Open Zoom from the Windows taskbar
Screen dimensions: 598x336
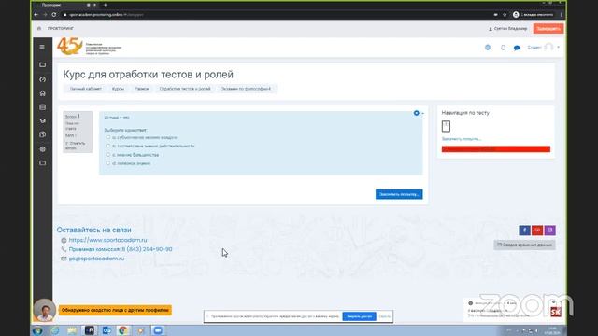click(158, 330)
